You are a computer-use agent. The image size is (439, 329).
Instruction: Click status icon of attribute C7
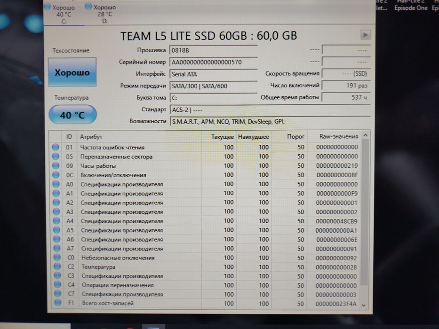click(58, 294)
